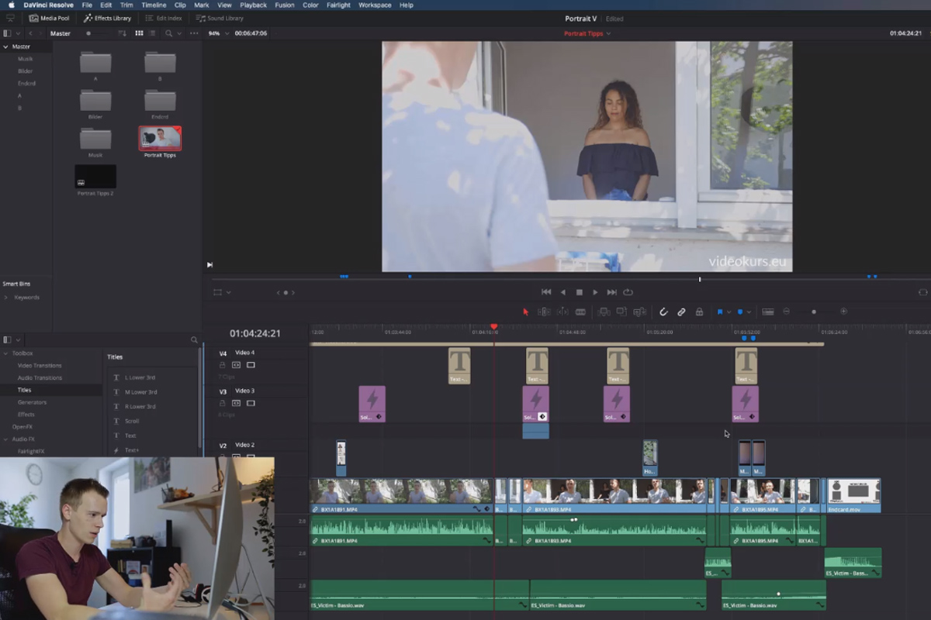Play the timeline forward
Image resolution: width=931 pixels, height=620 pixels.
coord(595,292)
